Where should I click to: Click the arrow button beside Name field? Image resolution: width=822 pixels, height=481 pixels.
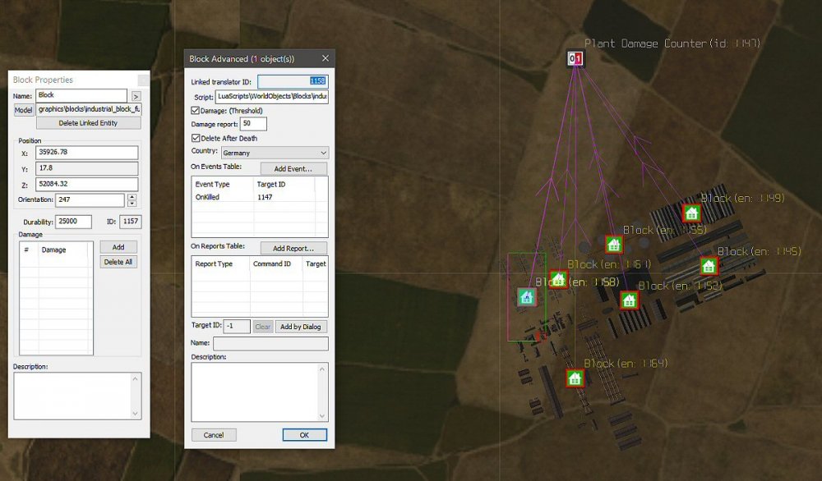136,96
